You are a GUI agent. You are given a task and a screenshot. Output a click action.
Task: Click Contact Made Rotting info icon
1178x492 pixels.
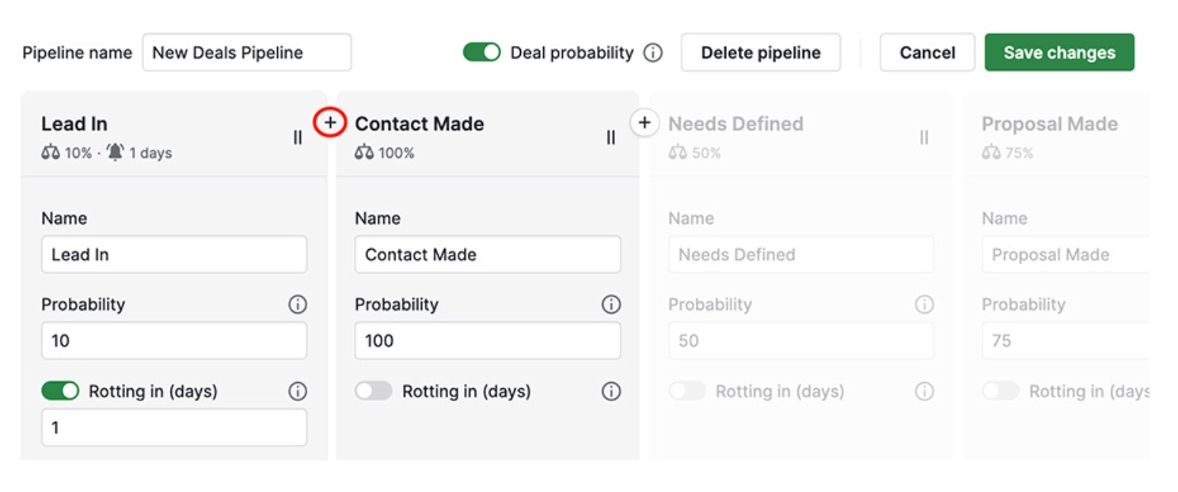[611, 392]
